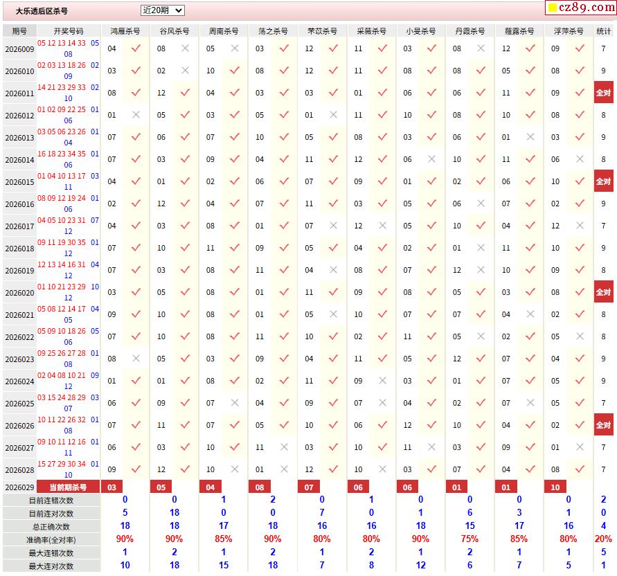617x576 pixels.
Task: Click the checkmark for 浮萍杀号 in row 2026011
Action: (580, 93)
